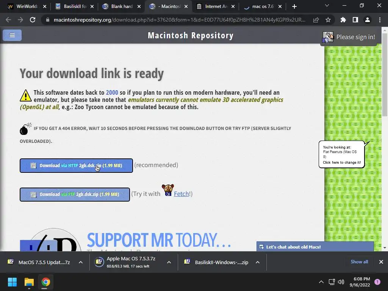The width and height of the screenshot is (388, 291).
Task: Expand options for BasiliskII-Windows zip download
Action: 258,262
